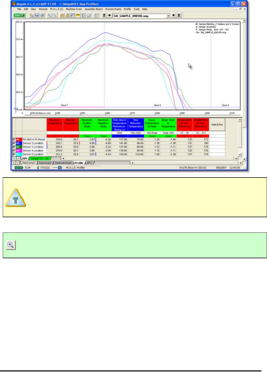267x372 pixels.
Task: Switch to the Spreadsheet tab
Action: [x=63, y=163]
